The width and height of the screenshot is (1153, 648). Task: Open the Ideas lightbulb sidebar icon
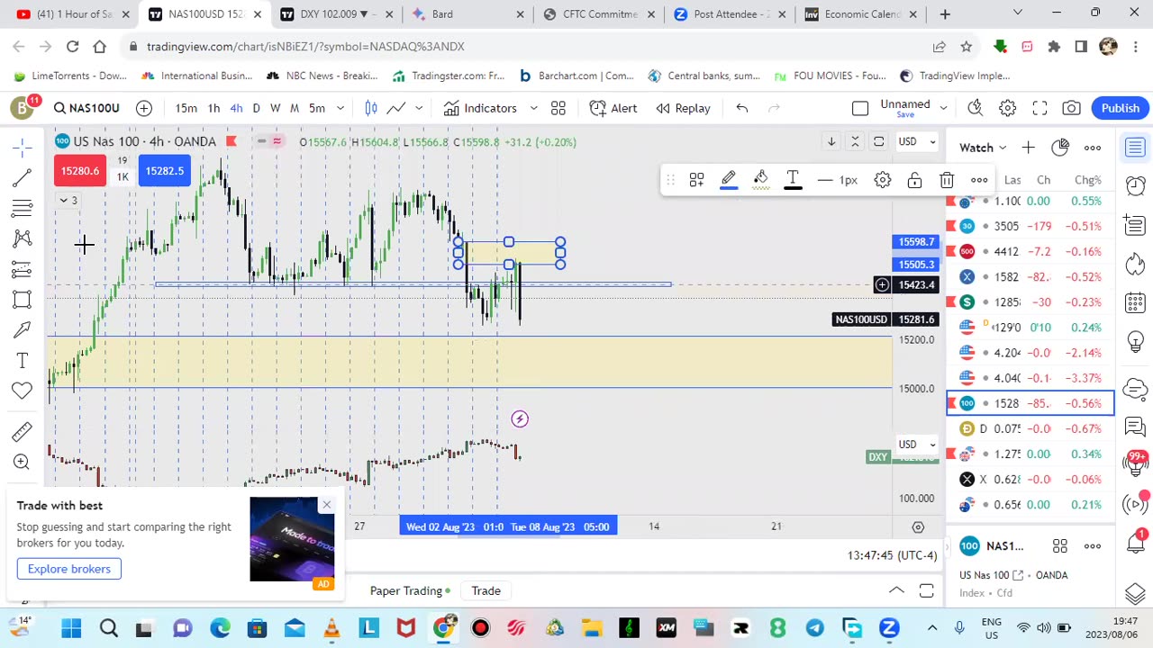[1135, 341]
